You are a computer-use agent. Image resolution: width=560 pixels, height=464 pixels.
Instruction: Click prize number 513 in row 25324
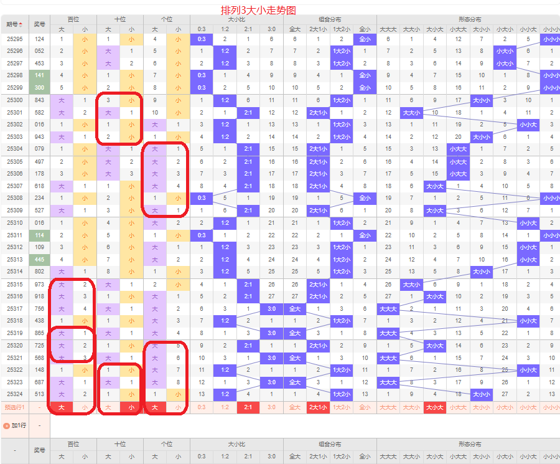(x=39, y=394)
